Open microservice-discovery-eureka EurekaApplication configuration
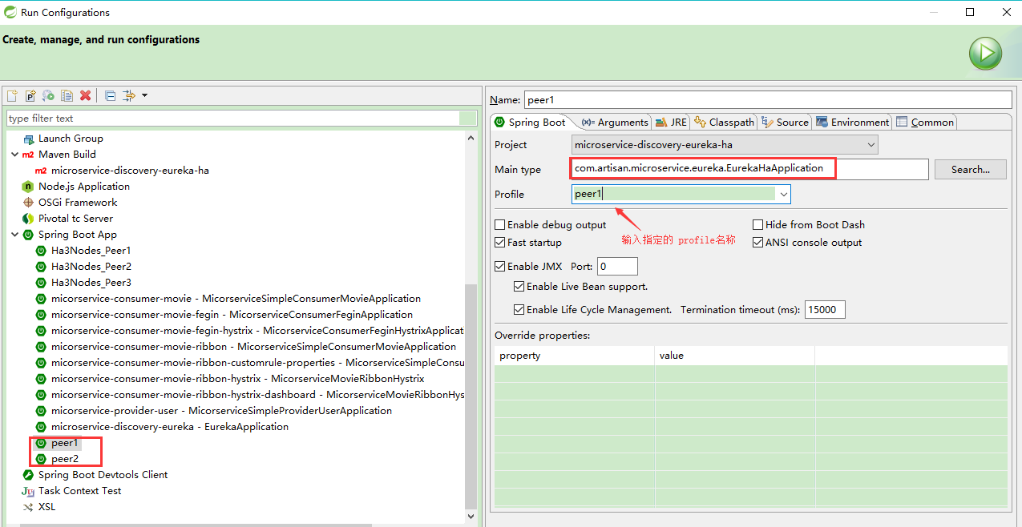Image resolution: width=1022 pixels, height=527 pixels. (169, 427)
